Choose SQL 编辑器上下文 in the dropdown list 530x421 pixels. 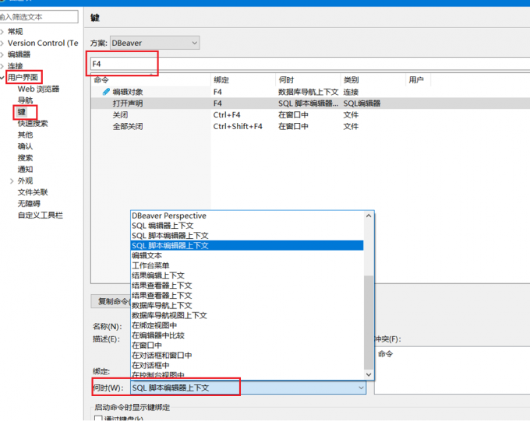tap(247, 226)
